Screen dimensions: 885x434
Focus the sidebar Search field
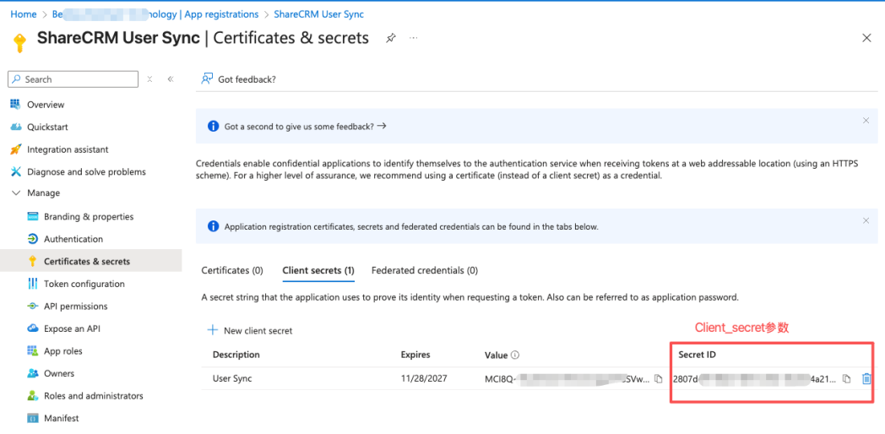coord(76,79)
